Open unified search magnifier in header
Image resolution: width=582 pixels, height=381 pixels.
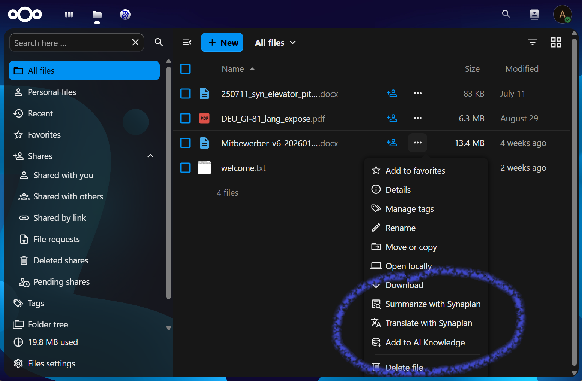click(x=506, y=14)
